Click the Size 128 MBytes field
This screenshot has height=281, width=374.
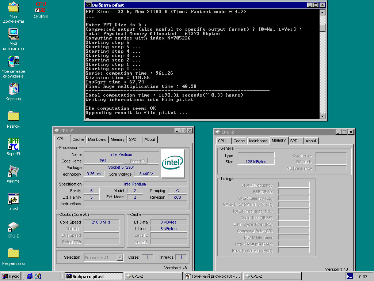[256, 162]
